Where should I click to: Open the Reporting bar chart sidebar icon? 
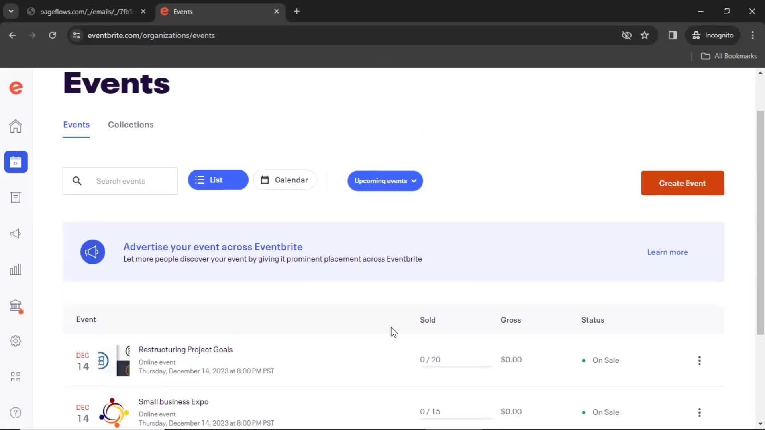(16, 270)
